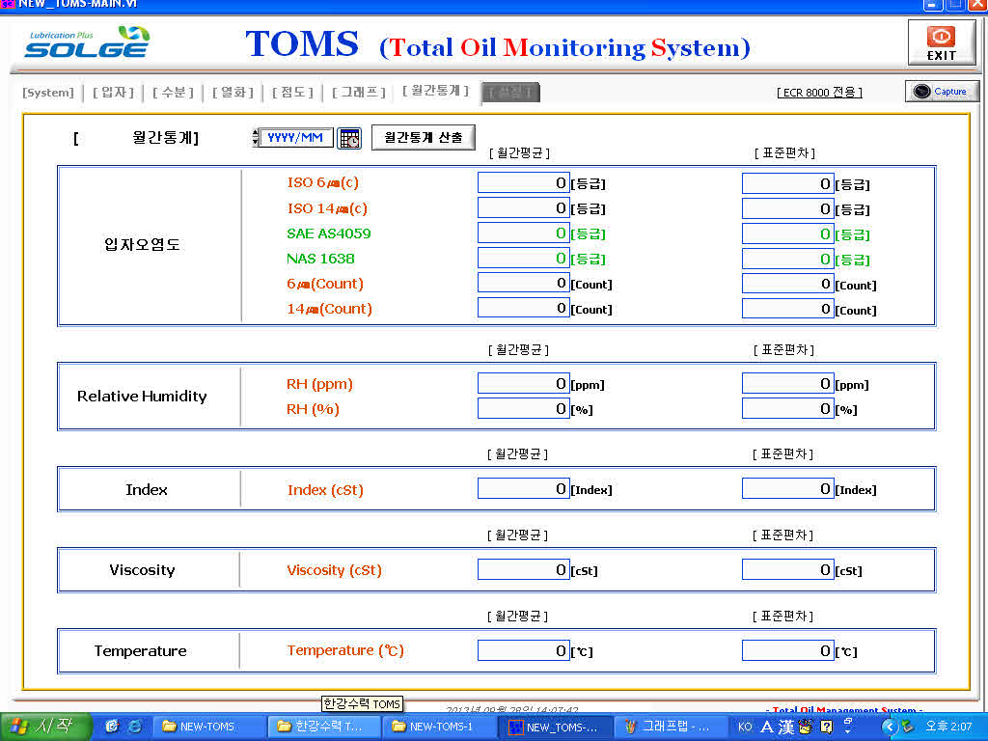This screenshot has height=741, width=988.
Task: Click the ECR 8000 전용 link
Action: [x=819, y=93]
